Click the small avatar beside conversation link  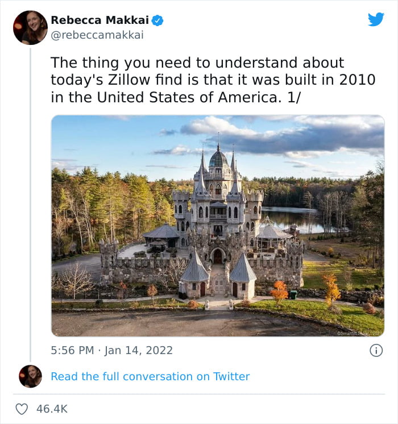[30, 376]
